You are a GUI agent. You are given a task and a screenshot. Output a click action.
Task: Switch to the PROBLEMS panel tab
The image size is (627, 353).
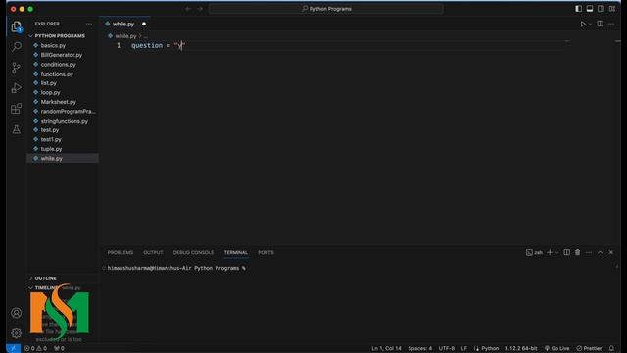[x=121, y=253]
